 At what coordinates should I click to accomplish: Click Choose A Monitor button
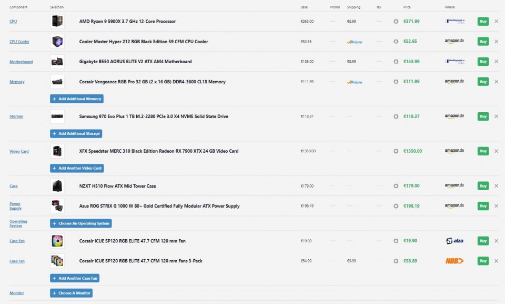[71, 293]
